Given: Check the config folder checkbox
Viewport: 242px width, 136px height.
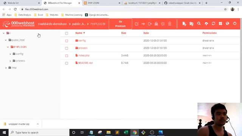Looking at the screenshot, I should click(x=67, y=41).
